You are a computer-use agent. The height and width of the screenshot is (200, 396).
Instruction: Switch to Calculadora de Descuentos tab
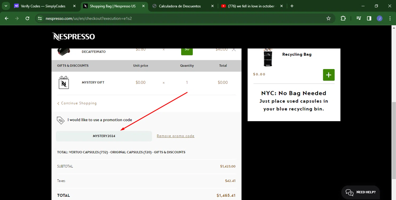[x=180, y=6]
